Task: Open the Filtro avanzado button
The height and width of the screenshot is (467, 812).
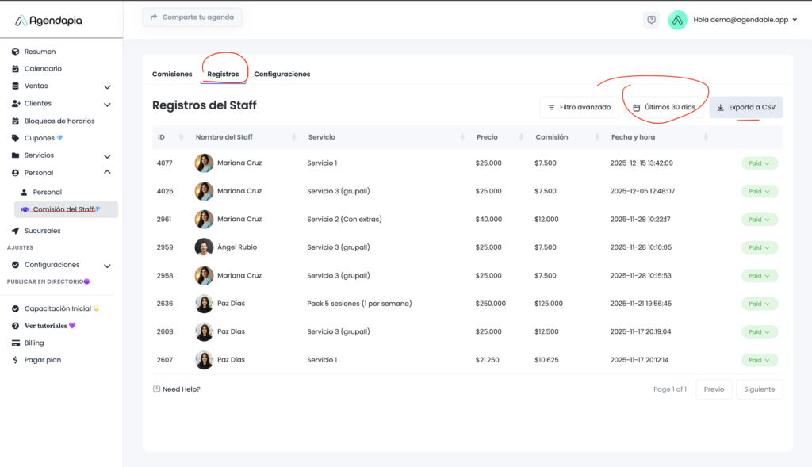Action: coord(579,107)
